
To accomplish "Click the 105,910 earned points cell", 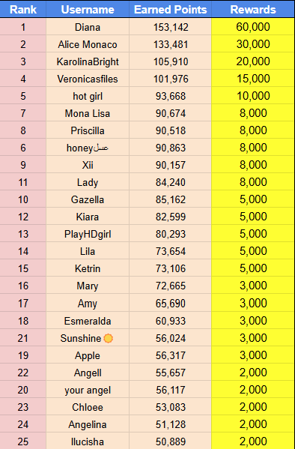I will coord(171,61).
